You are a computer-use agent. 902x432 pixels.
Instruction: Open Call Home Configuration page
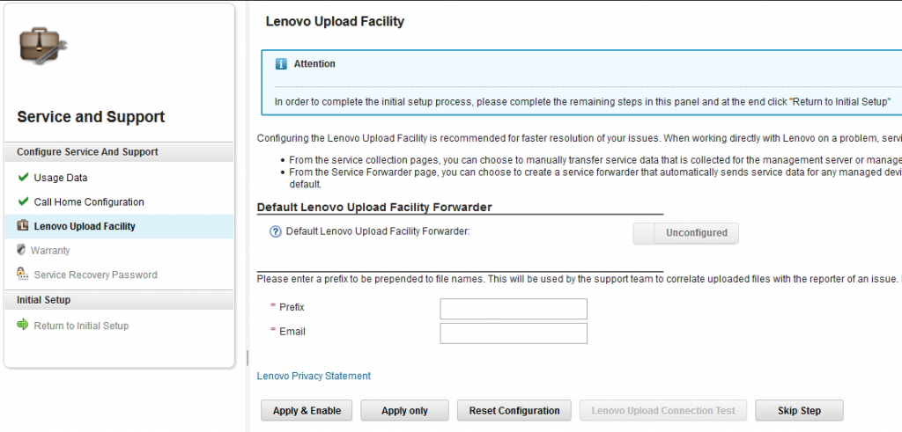(89, 201)
